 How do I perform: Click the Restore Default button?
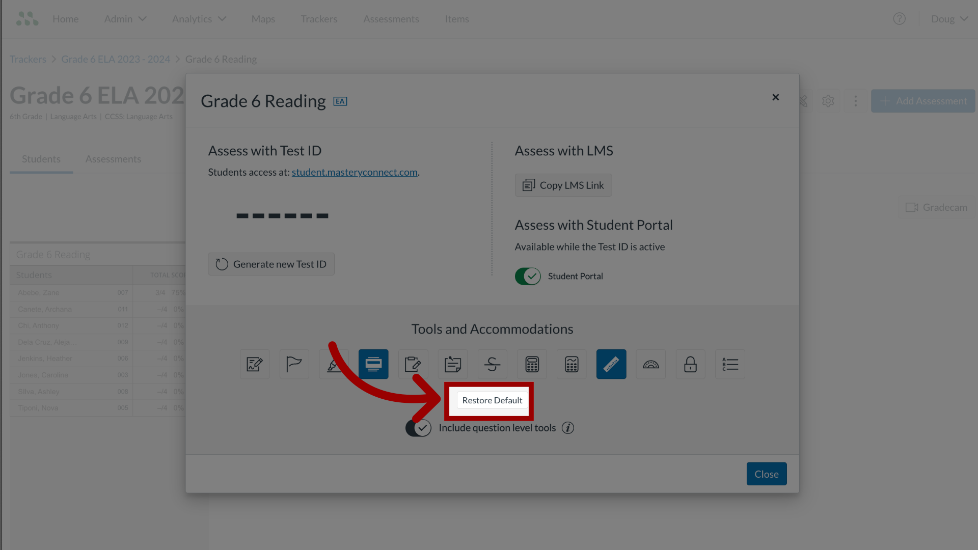coord(492,400)
